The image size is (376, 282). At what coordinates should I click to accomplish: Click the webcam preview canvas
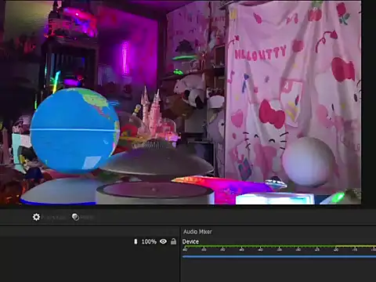point(180,103)
